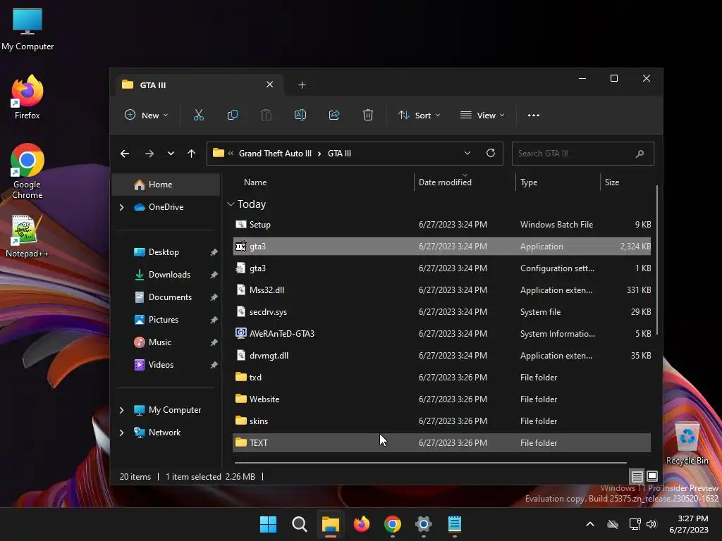Screen dimensions: 722x541
Task: Click the Delete trash icon
Action: [368, 115]
